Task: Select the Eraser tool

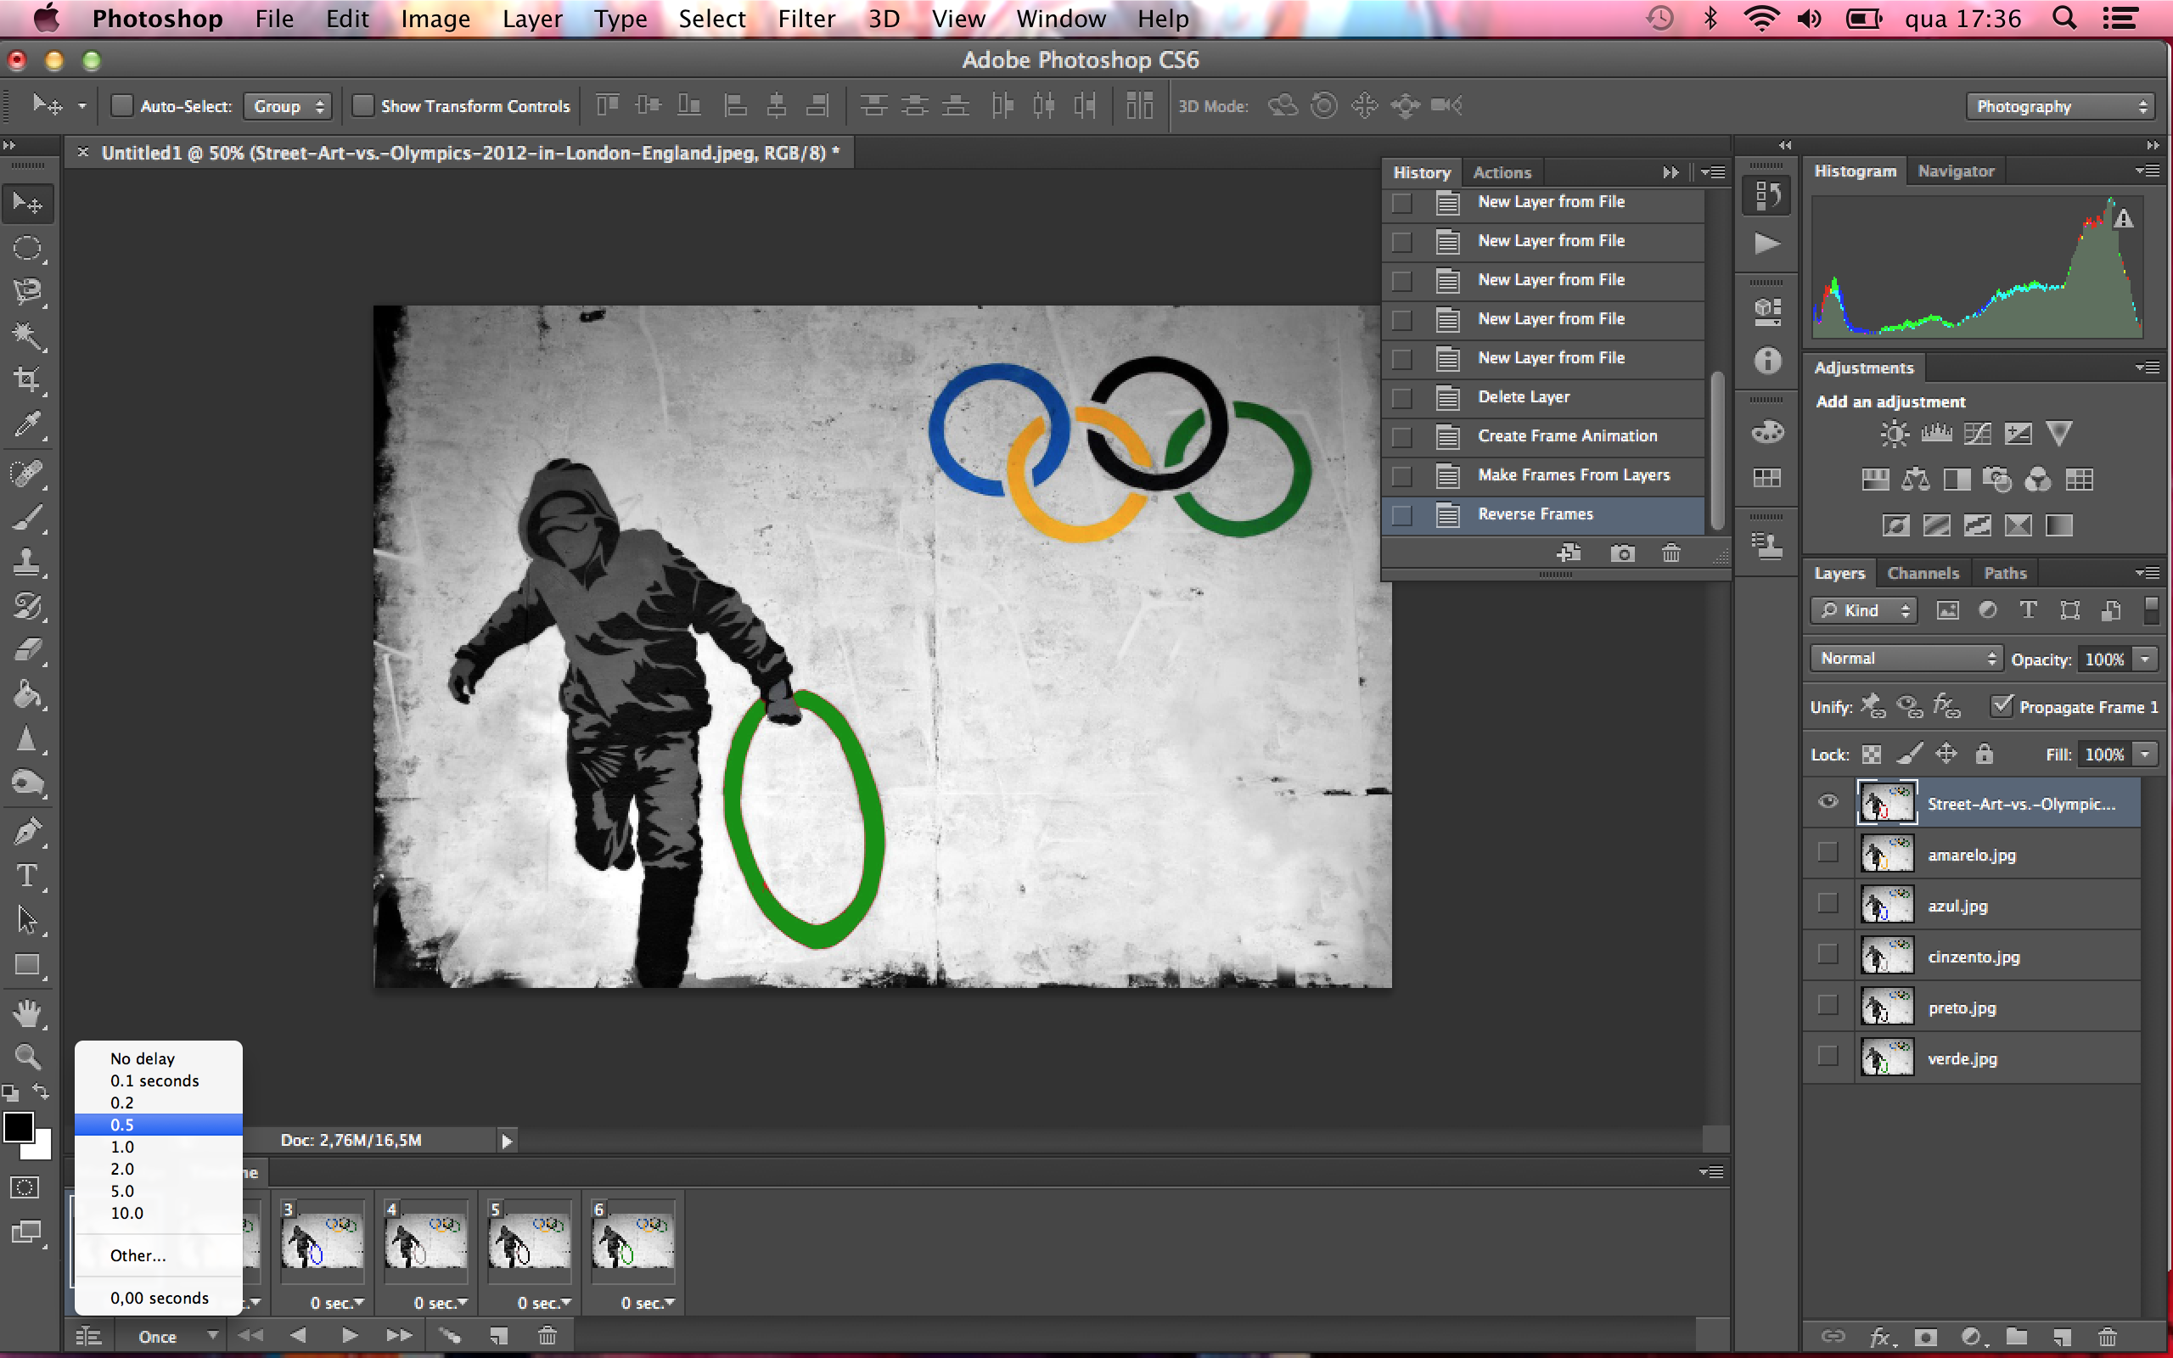Action: [27, 649]
